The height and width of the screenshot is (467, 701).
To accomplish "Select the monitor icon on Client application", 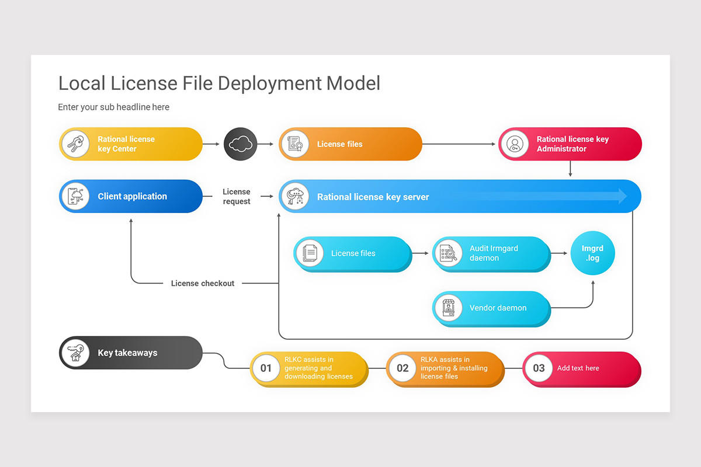I will click(x=75, y=196).
